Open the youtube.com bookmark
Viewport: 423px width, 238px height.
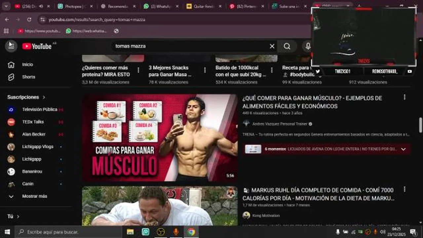[x=39, y=31]
